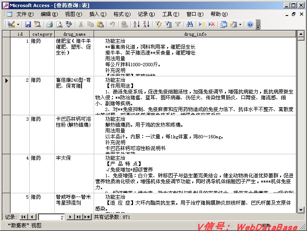This screenshot has height=231, width=307.
Task: Click the Print Preview icon
Action: (x=59, y=24)
